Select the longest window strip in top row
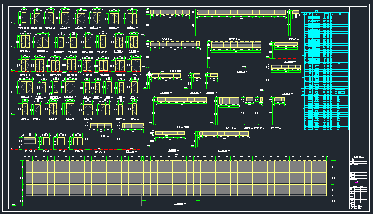This screenshot has height=214, width=373. (x=241, y=13)
